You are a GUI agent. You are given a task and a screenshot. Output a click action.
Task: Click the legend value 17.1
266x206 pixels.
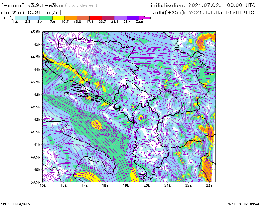click(x=90, y=22)
